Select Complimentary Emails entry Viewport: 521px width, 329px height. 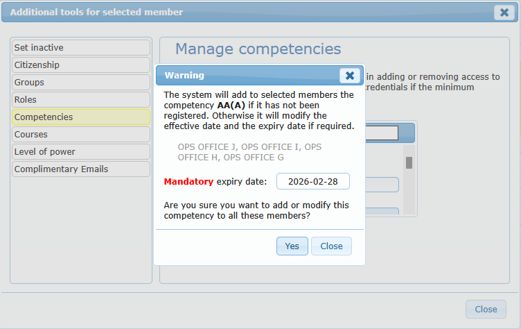point(80,169)
